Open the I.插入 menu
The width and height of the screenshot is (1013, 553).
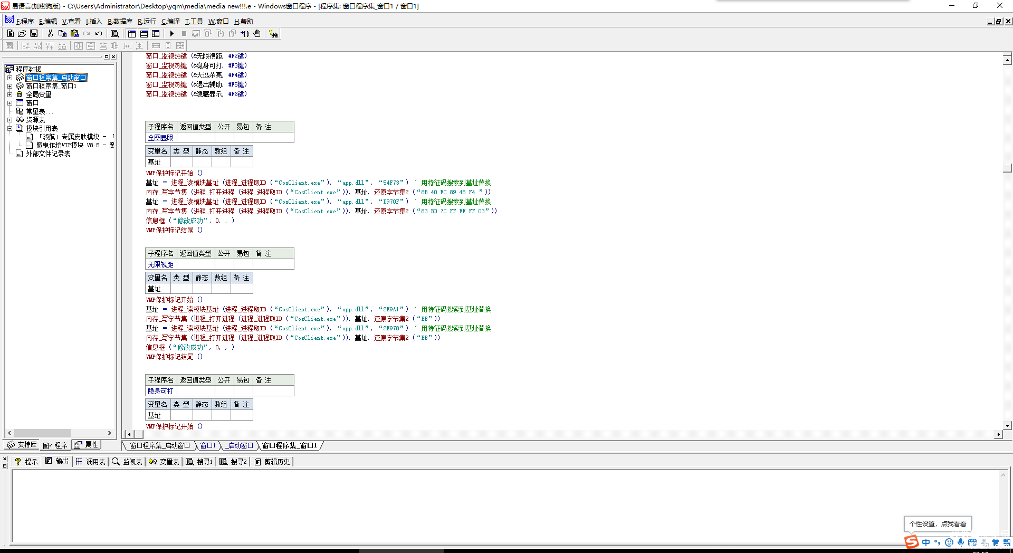click(94, 22)
